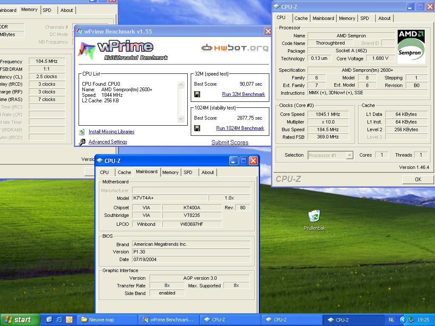Click the Southbridge VT8235 value

(192, 215)
